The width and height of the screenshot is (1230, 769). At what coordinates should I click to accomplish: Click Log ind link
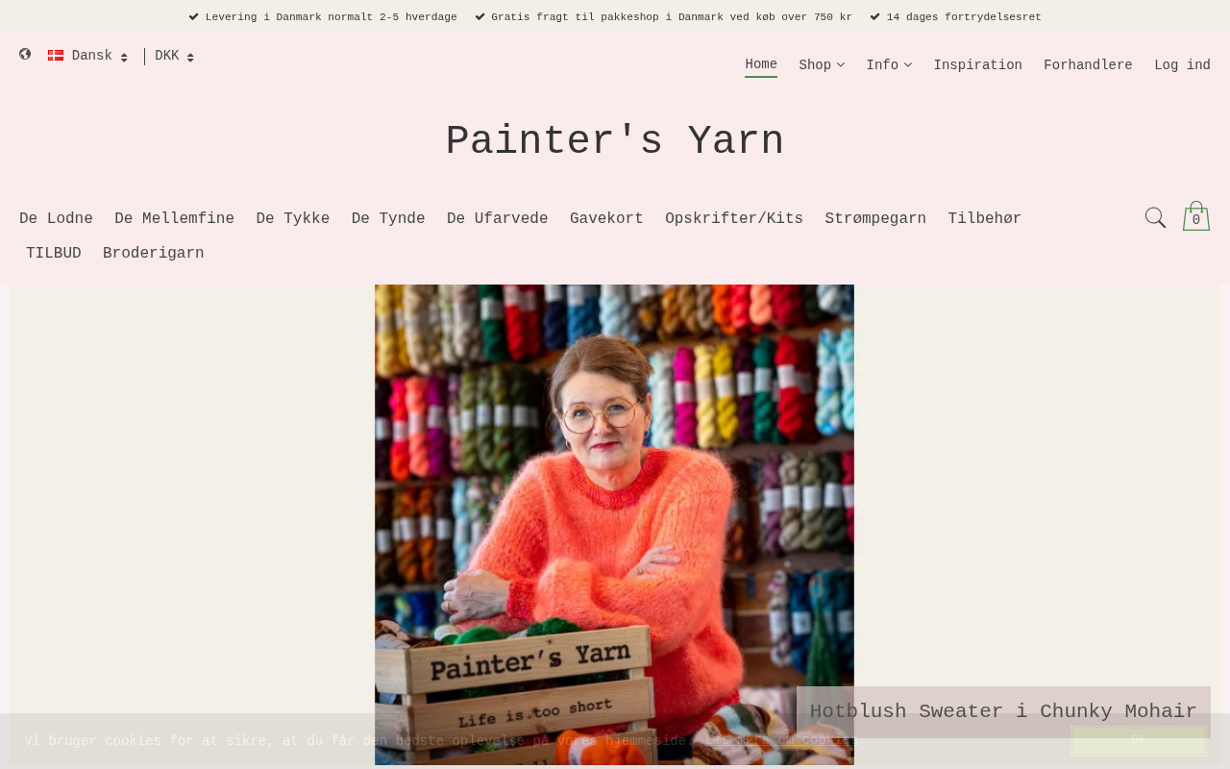[1182, 65]
